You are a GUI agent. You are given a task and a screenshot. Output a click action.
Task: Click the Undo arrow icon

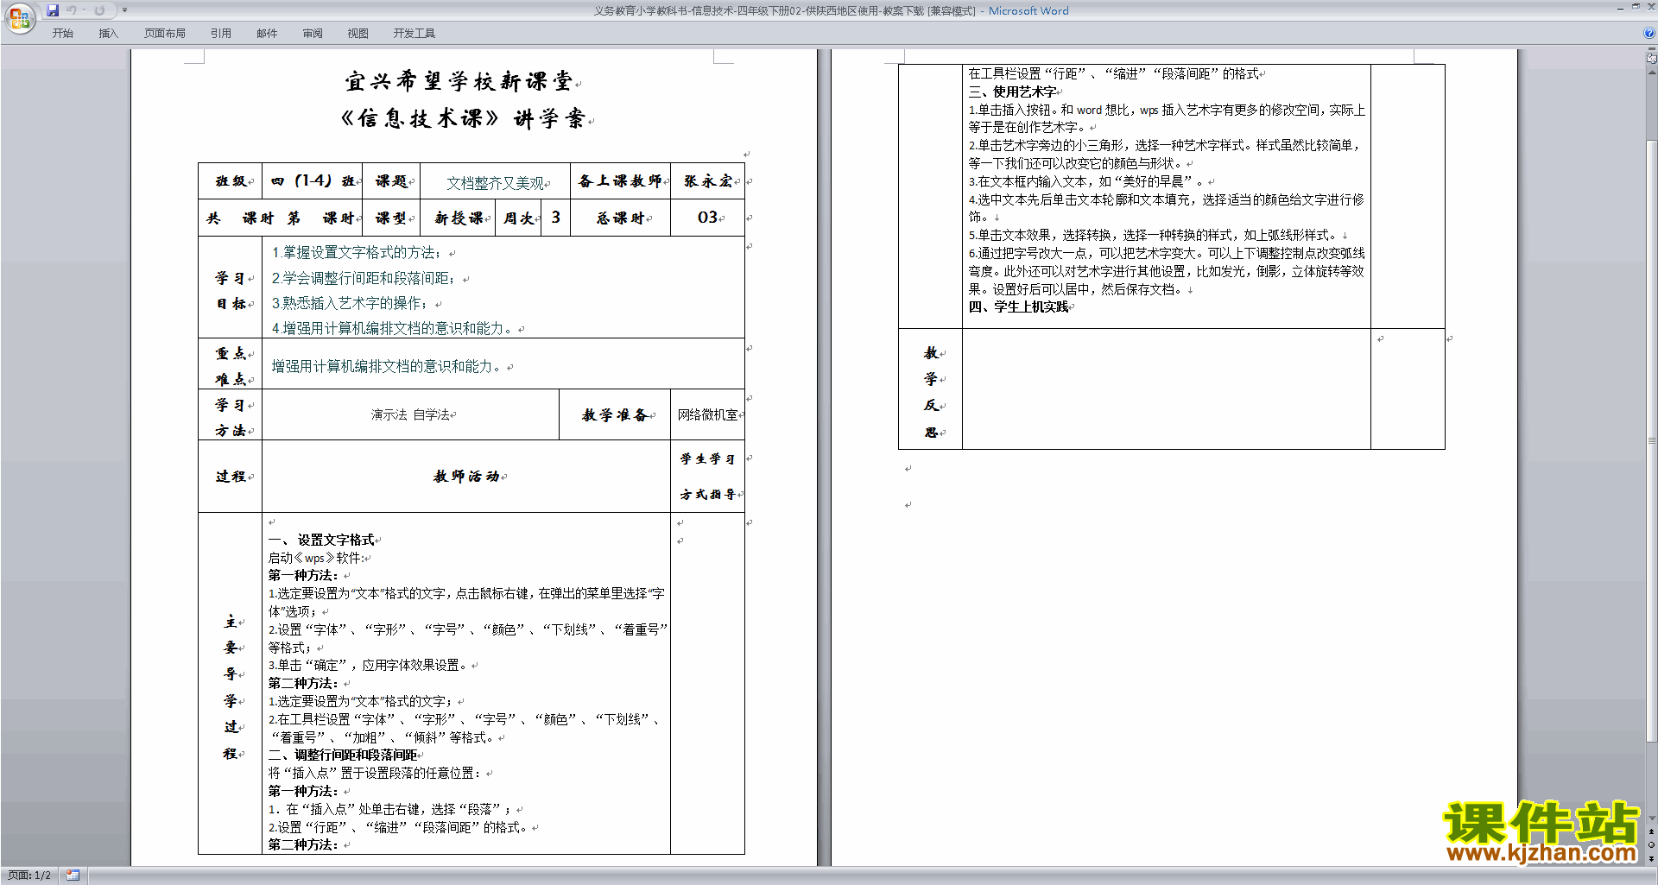pyautogui.click(x=71, y=10)
